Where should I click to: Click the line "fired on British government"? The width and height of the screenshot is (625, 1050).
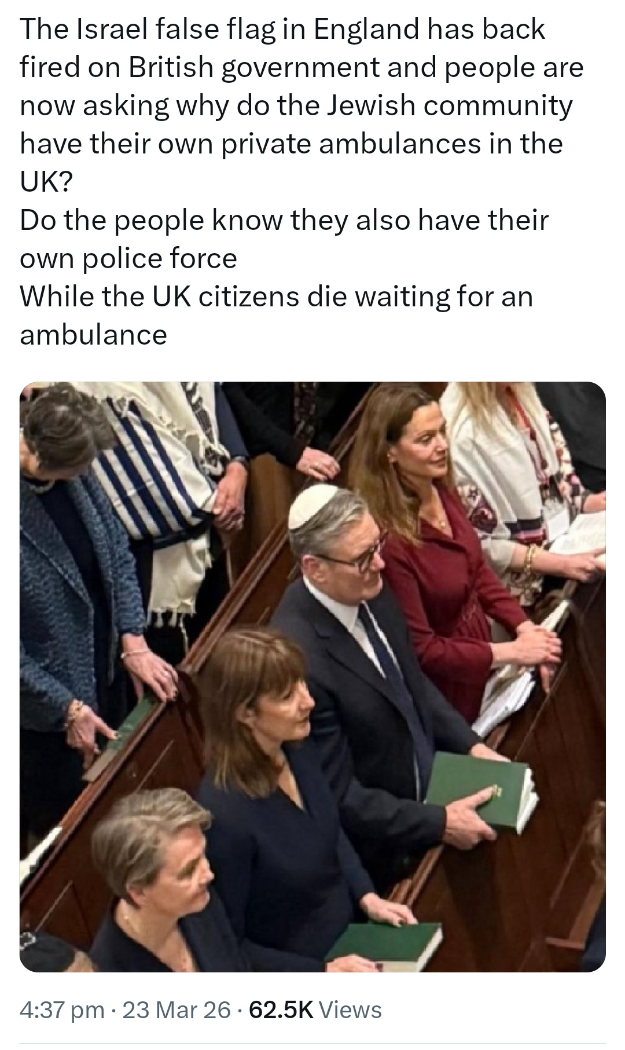pos(302,68)
